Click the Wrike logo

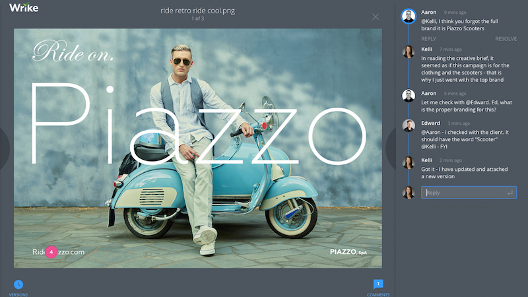[24, 7]
